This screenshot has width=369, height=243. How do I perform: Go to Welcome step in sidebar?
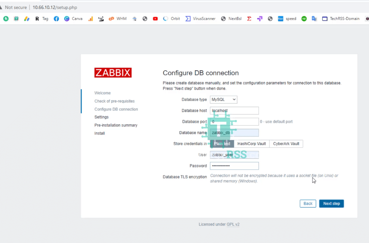103,93
